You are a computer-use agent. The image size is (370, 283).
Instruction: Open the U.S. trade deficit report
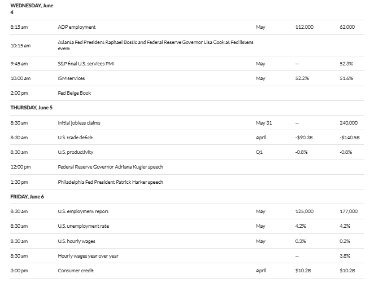coord(75,138)
